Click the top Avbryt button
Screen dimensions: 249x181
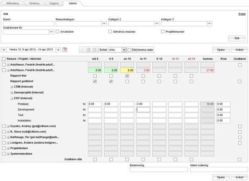(x=239, y=50)
